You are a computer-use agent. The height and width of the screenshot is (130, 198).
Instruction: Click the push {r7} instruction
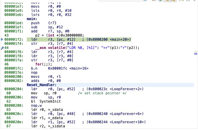pyautogui.click(x=44, y=23)
